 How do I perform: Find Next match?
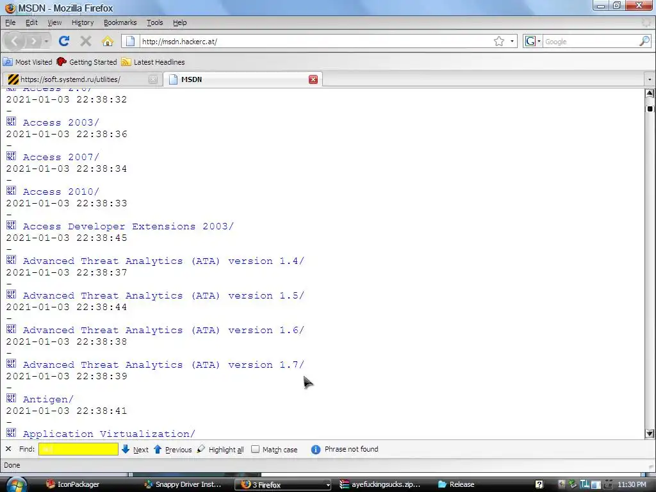135,449
